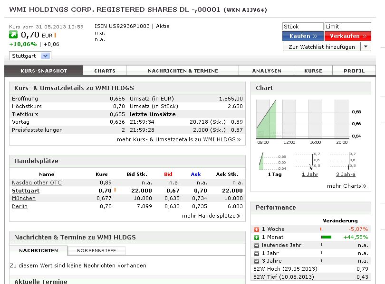Click the grey 3 Jahre arrow icon
385x284 pixels.
point(257,261)
